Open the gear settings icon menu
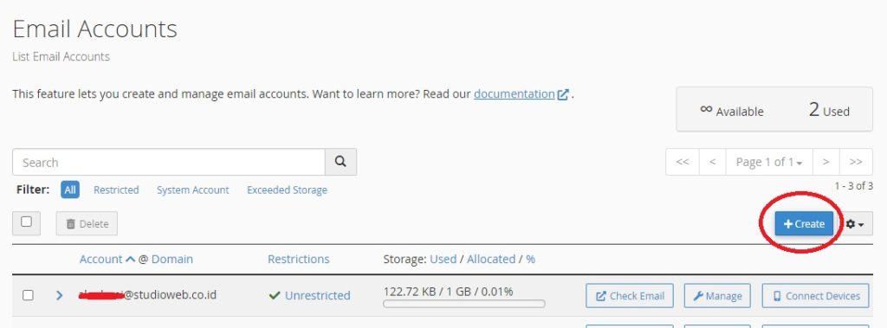The image size is (887, 328). point(854,224)
